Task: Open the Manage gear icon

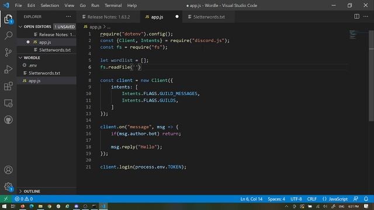Action: tap(8, 187)
